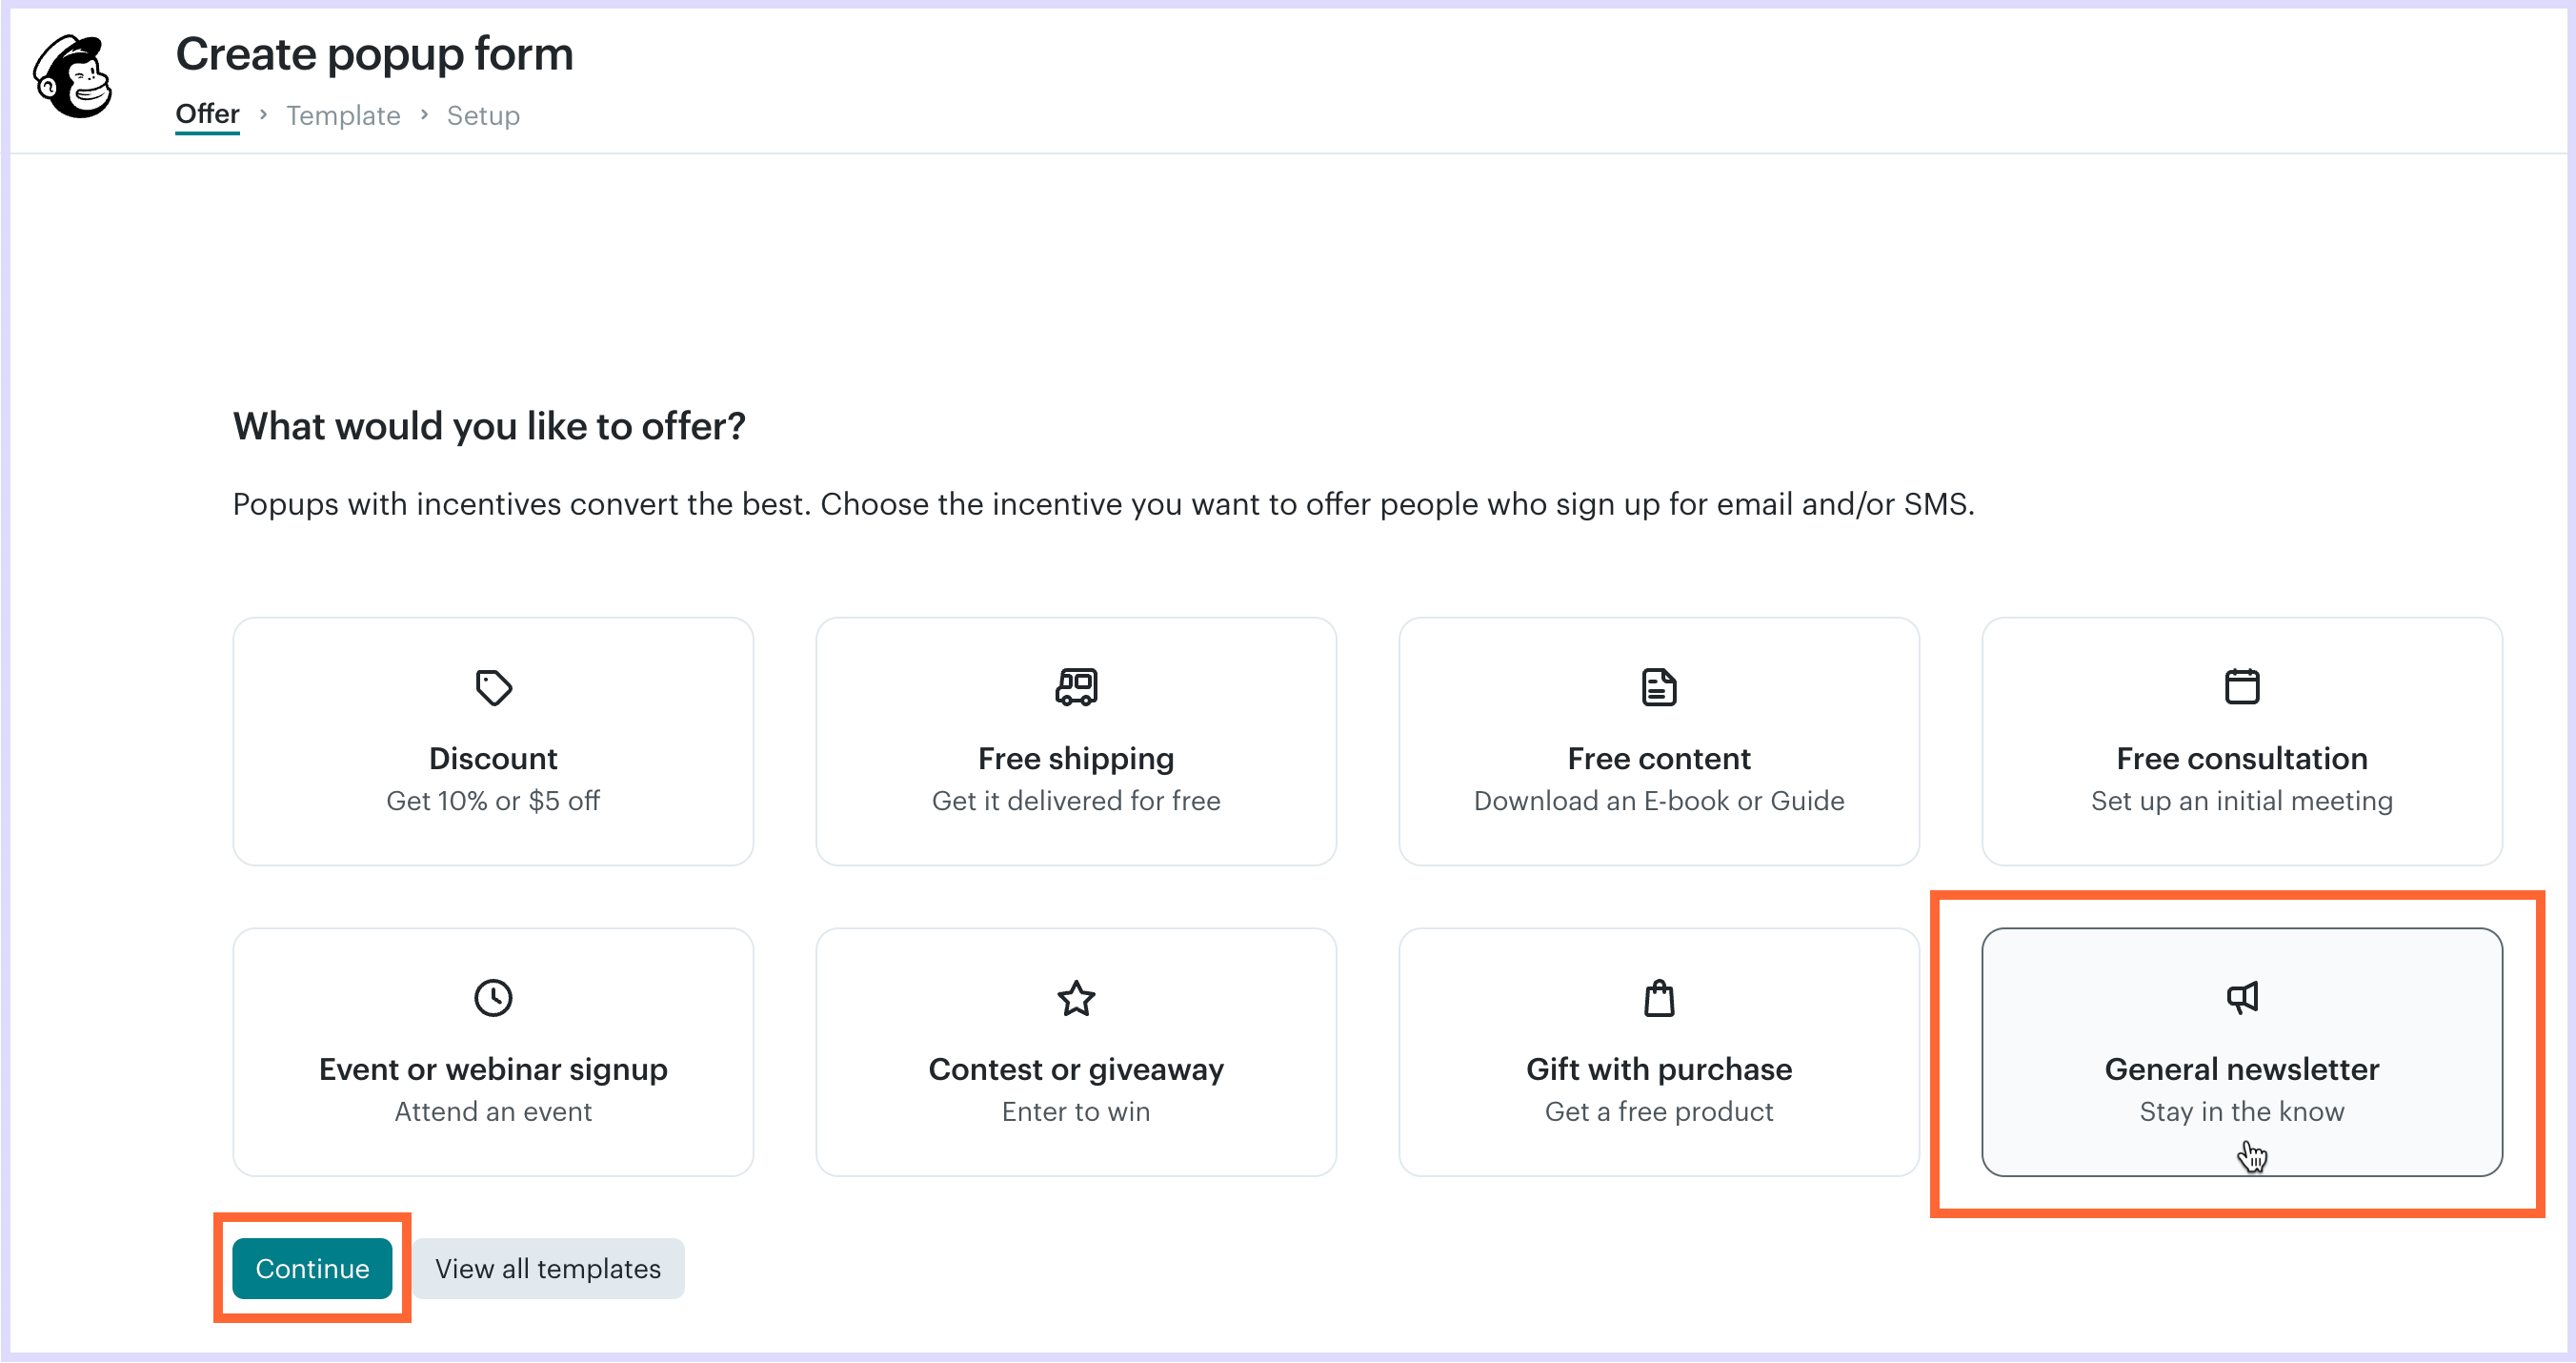Screen dimensions: 2576x1363
Task: Select the 'Attend an event' option text
Action: tap(493, 1110)
